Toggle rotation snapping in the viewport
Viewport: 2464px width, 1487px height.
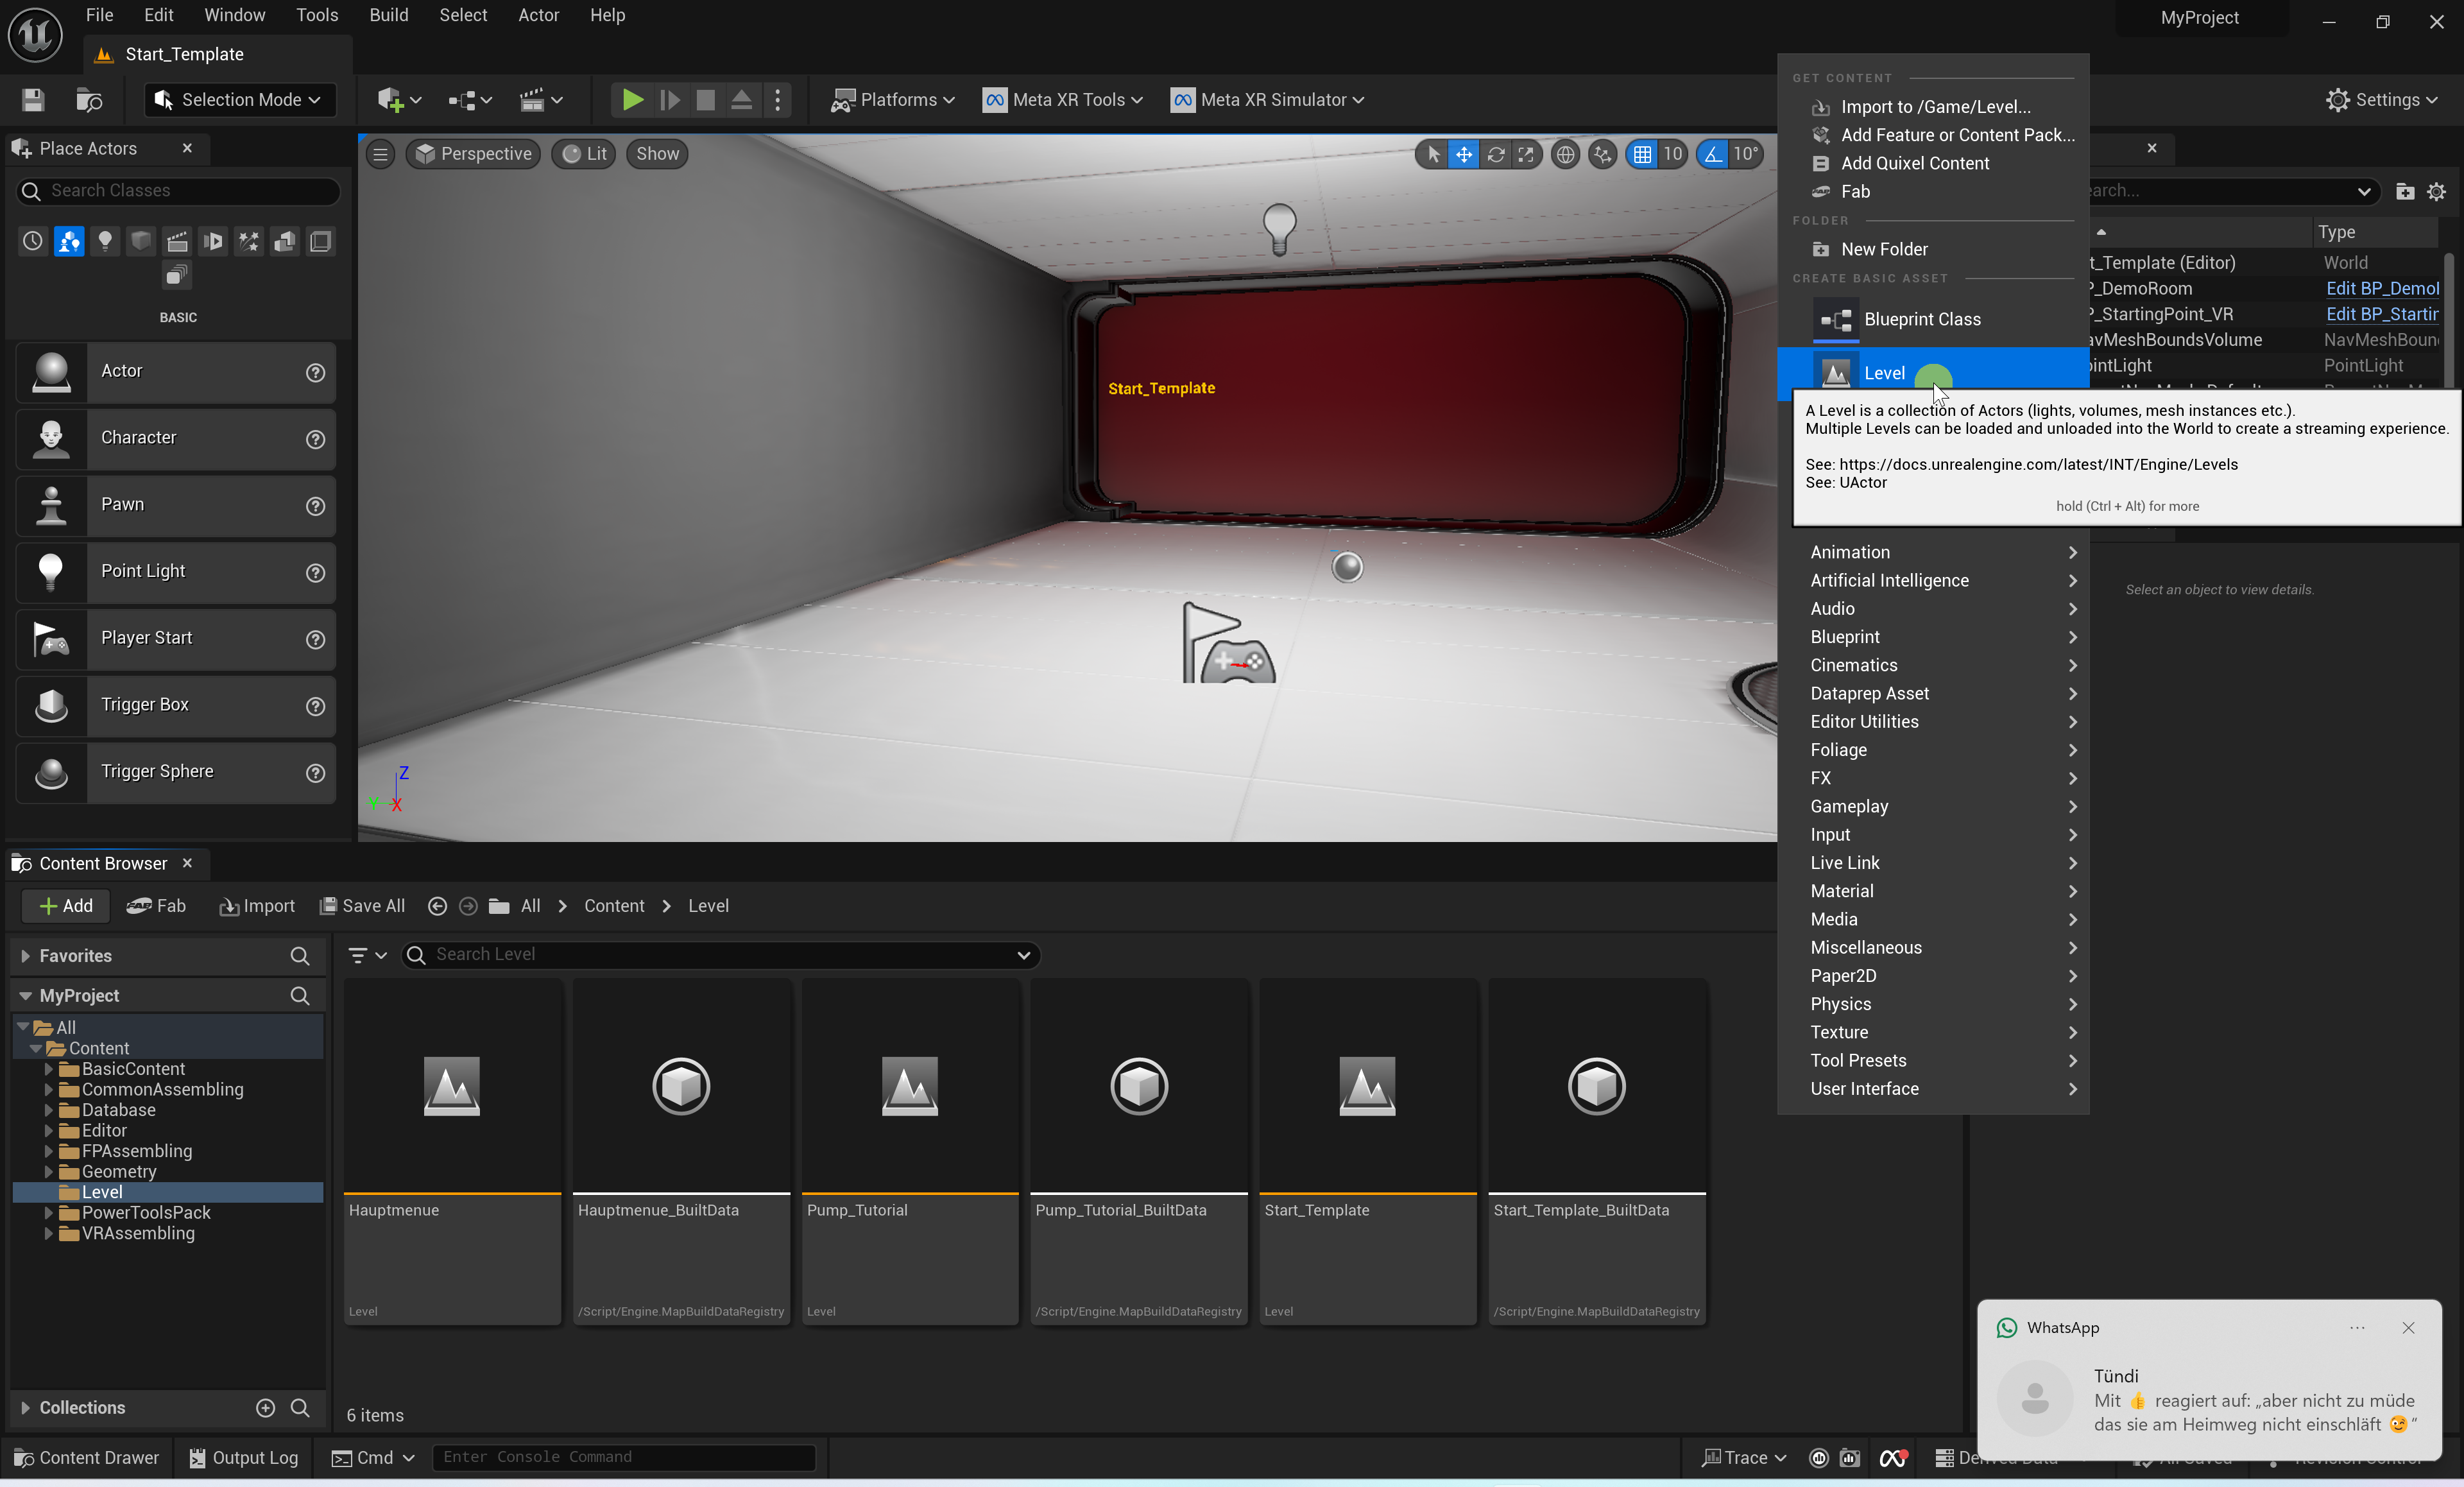click(x=1713, y=154)
